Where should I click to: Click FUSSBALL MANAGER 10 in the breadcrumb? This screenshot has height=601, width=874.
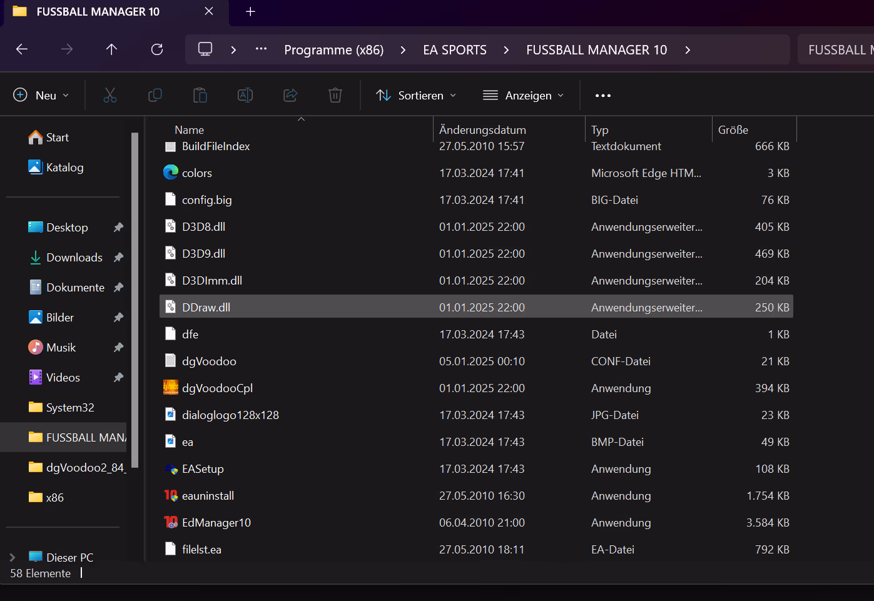[597, 50]
